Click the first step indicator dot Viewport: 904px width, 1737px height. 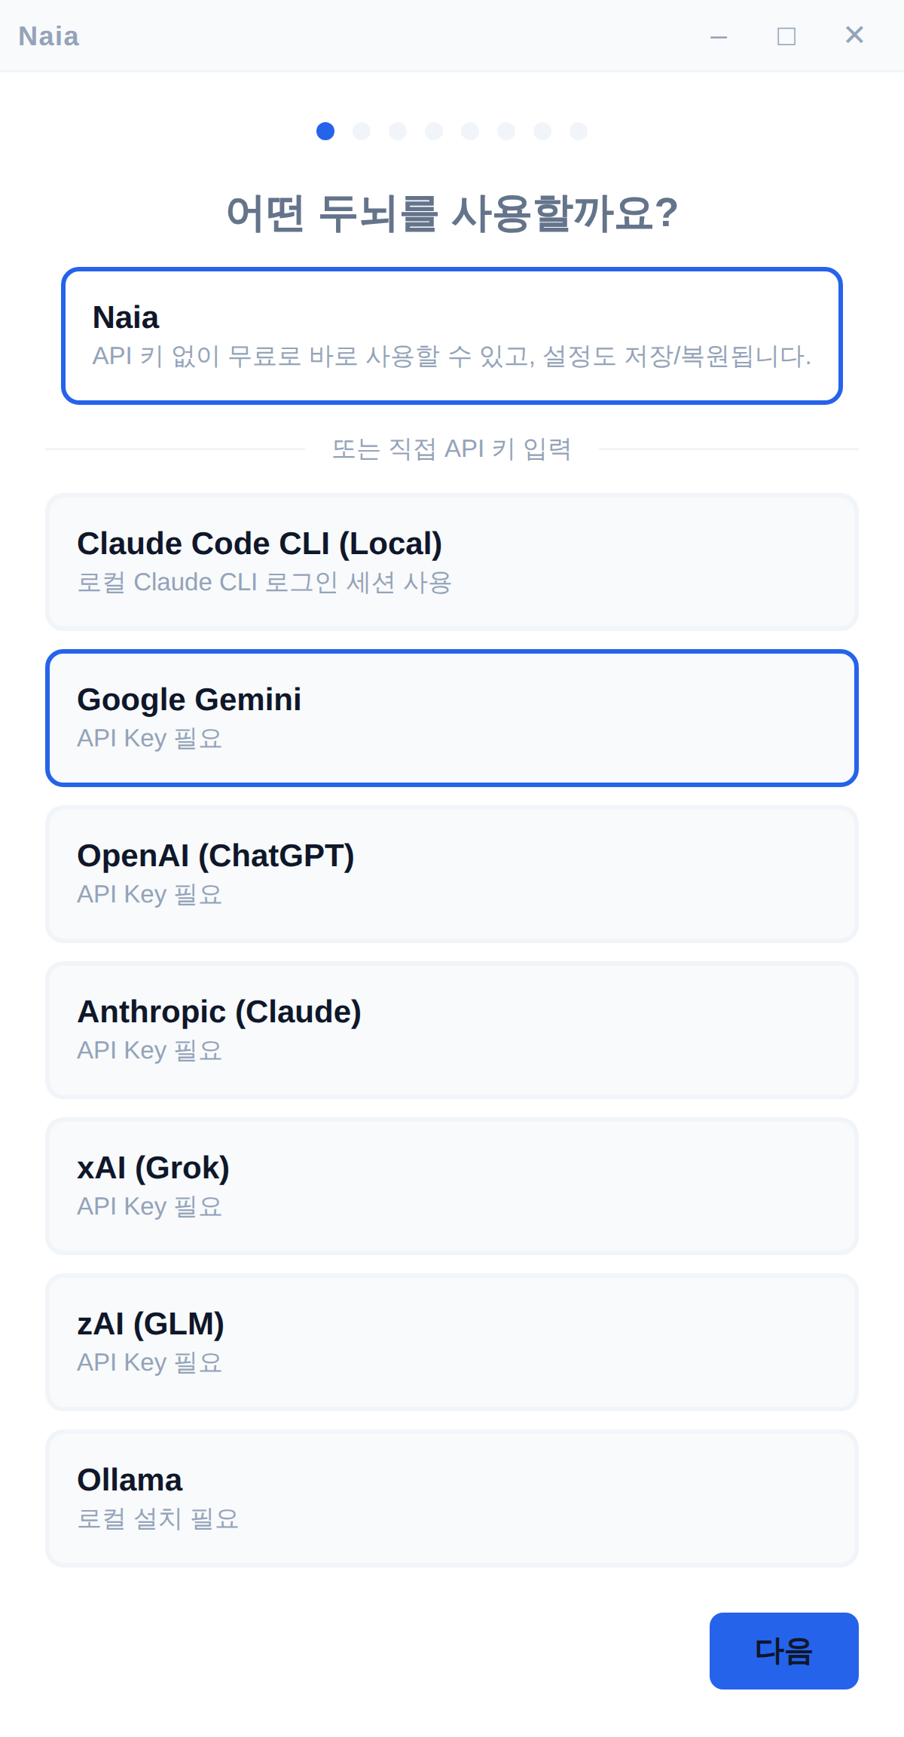pos(325,130)
